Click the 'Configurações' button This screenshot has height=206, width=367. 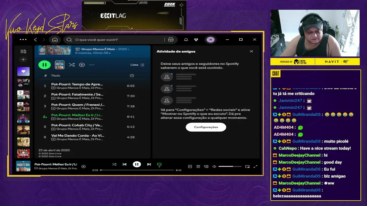pos(206,127)
